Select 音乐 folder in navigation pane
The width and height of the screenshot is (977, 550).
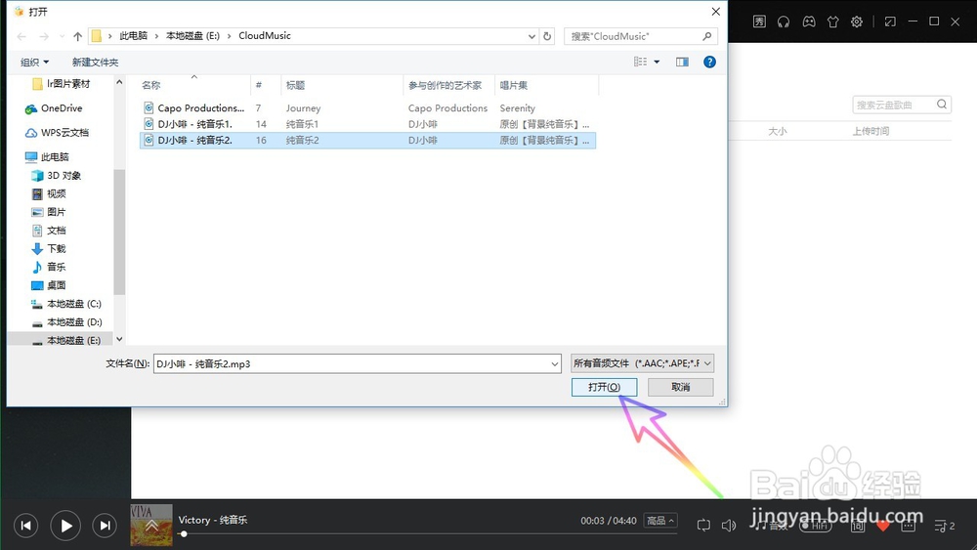point(49,267)
